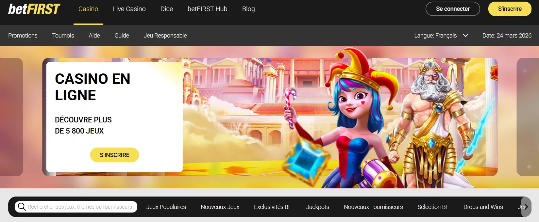Expand the language chevron
The image size is (539, 222).
(466, 36)
